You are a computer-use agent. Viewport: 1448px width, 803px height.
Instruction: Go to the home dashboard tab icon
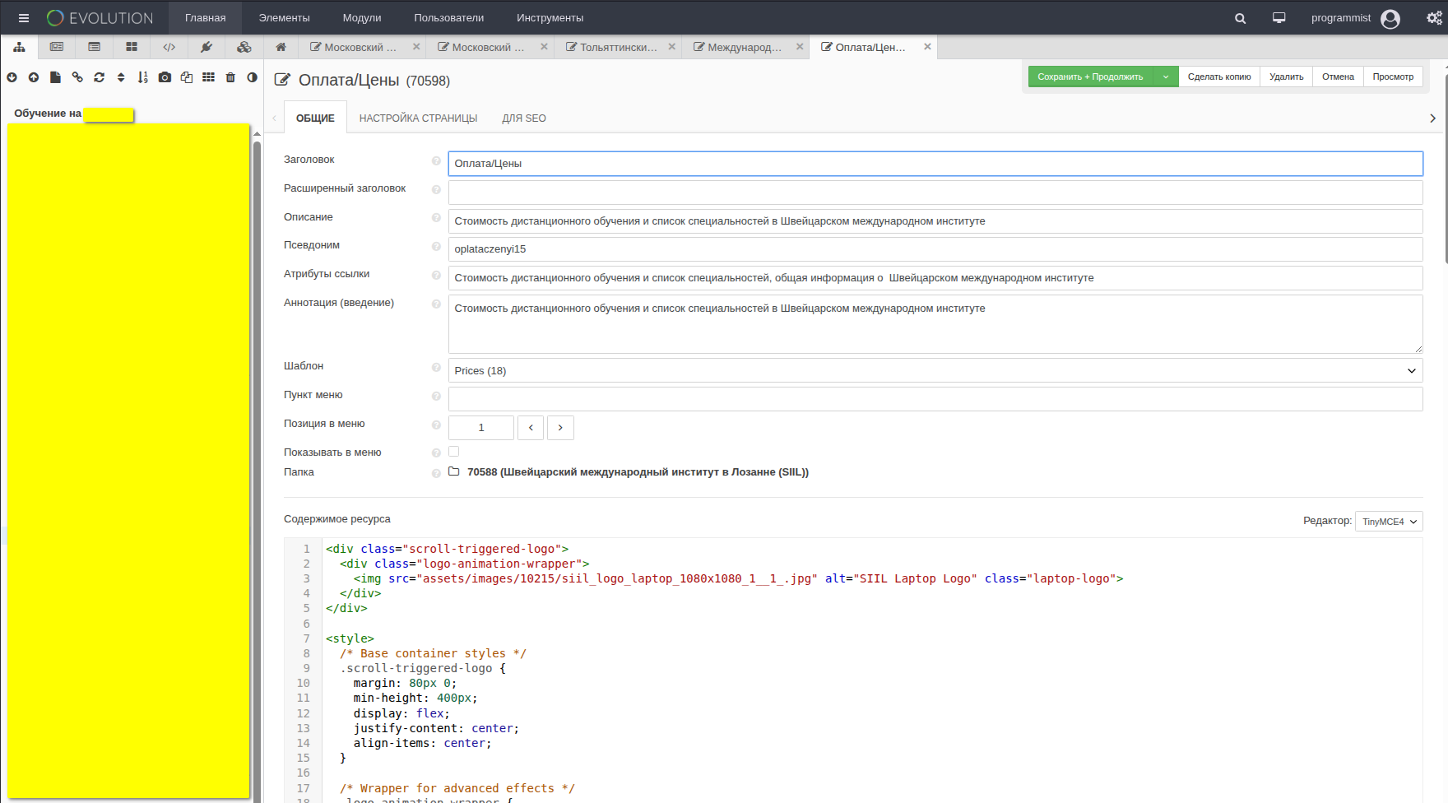point(281,47)
